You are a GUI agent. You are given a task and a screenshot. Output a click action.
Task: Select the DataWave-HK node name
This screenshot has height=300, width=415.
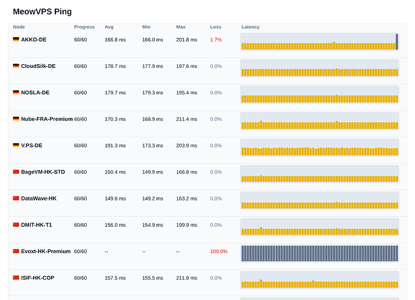(x=39, y=199)
